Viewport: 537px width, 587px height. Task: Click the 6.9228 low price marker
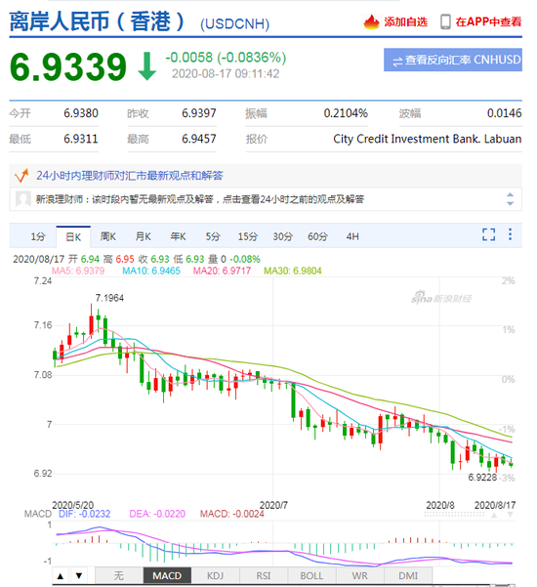(482, 478)
